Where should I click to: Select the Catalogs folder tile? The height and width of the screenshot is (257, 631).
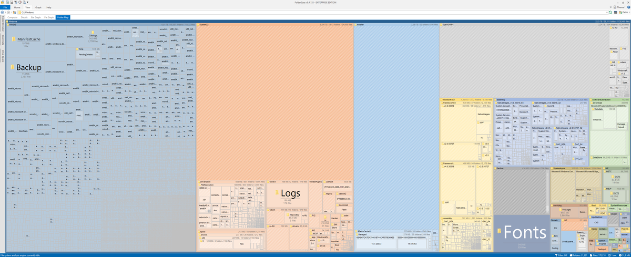pos(93,37)
